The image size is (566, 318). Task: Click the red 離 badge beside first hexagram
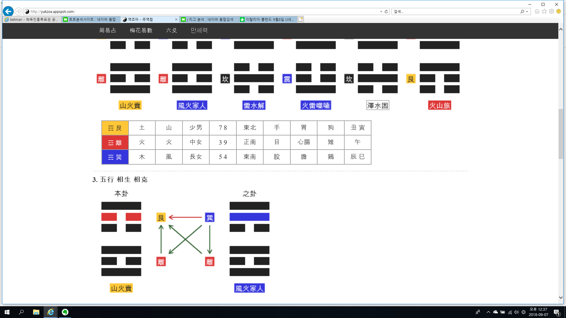101,79
